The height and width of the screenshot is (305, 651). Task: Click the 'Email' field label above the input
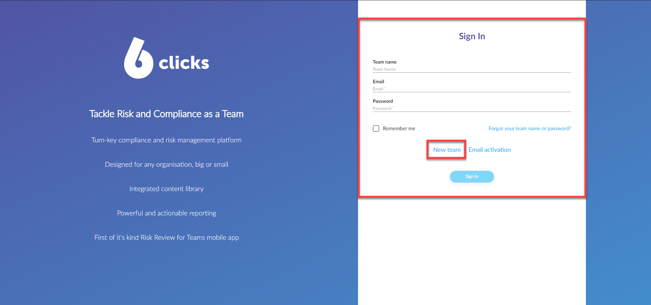point(378,81)
